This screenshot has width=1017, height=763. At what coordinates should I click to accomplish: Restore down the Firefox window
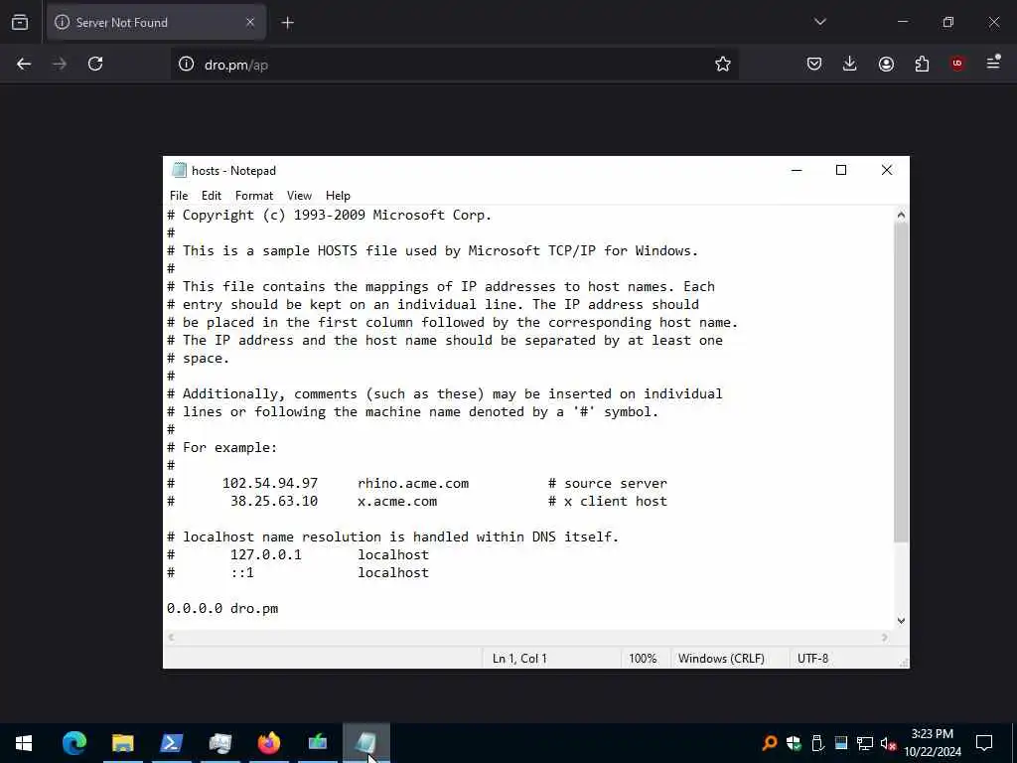point(948,22)
